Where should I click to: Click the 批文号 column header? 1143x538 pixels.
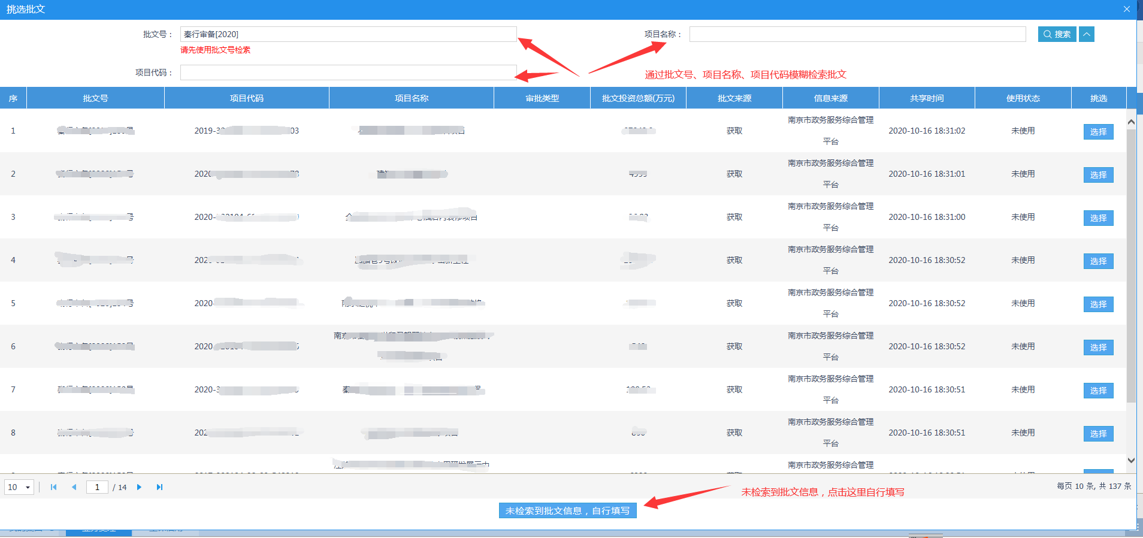tap(95, 98)
